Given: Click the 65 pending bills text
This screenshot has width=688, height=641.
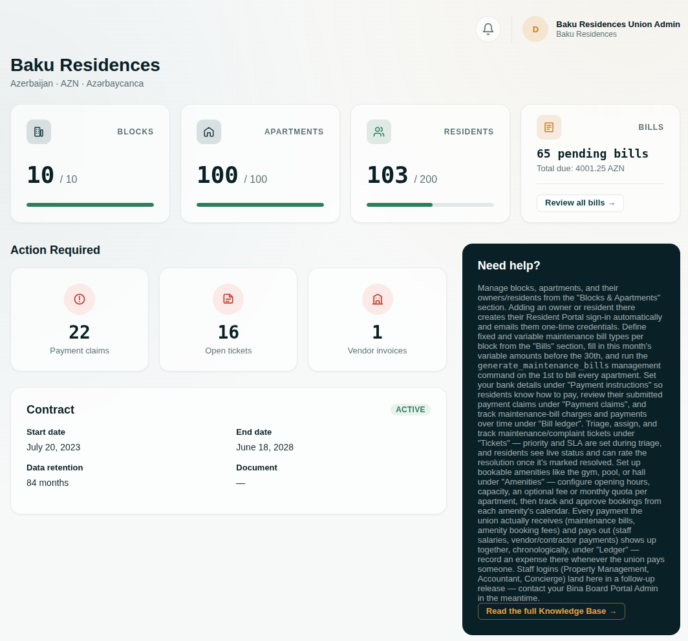Looking at the screenshot, I should (x=592, y=153).
